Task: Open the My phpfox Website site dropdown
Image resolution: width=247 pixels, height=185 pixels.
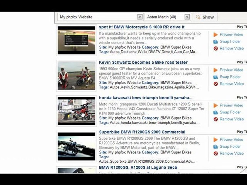Action: tap(101, 17)
